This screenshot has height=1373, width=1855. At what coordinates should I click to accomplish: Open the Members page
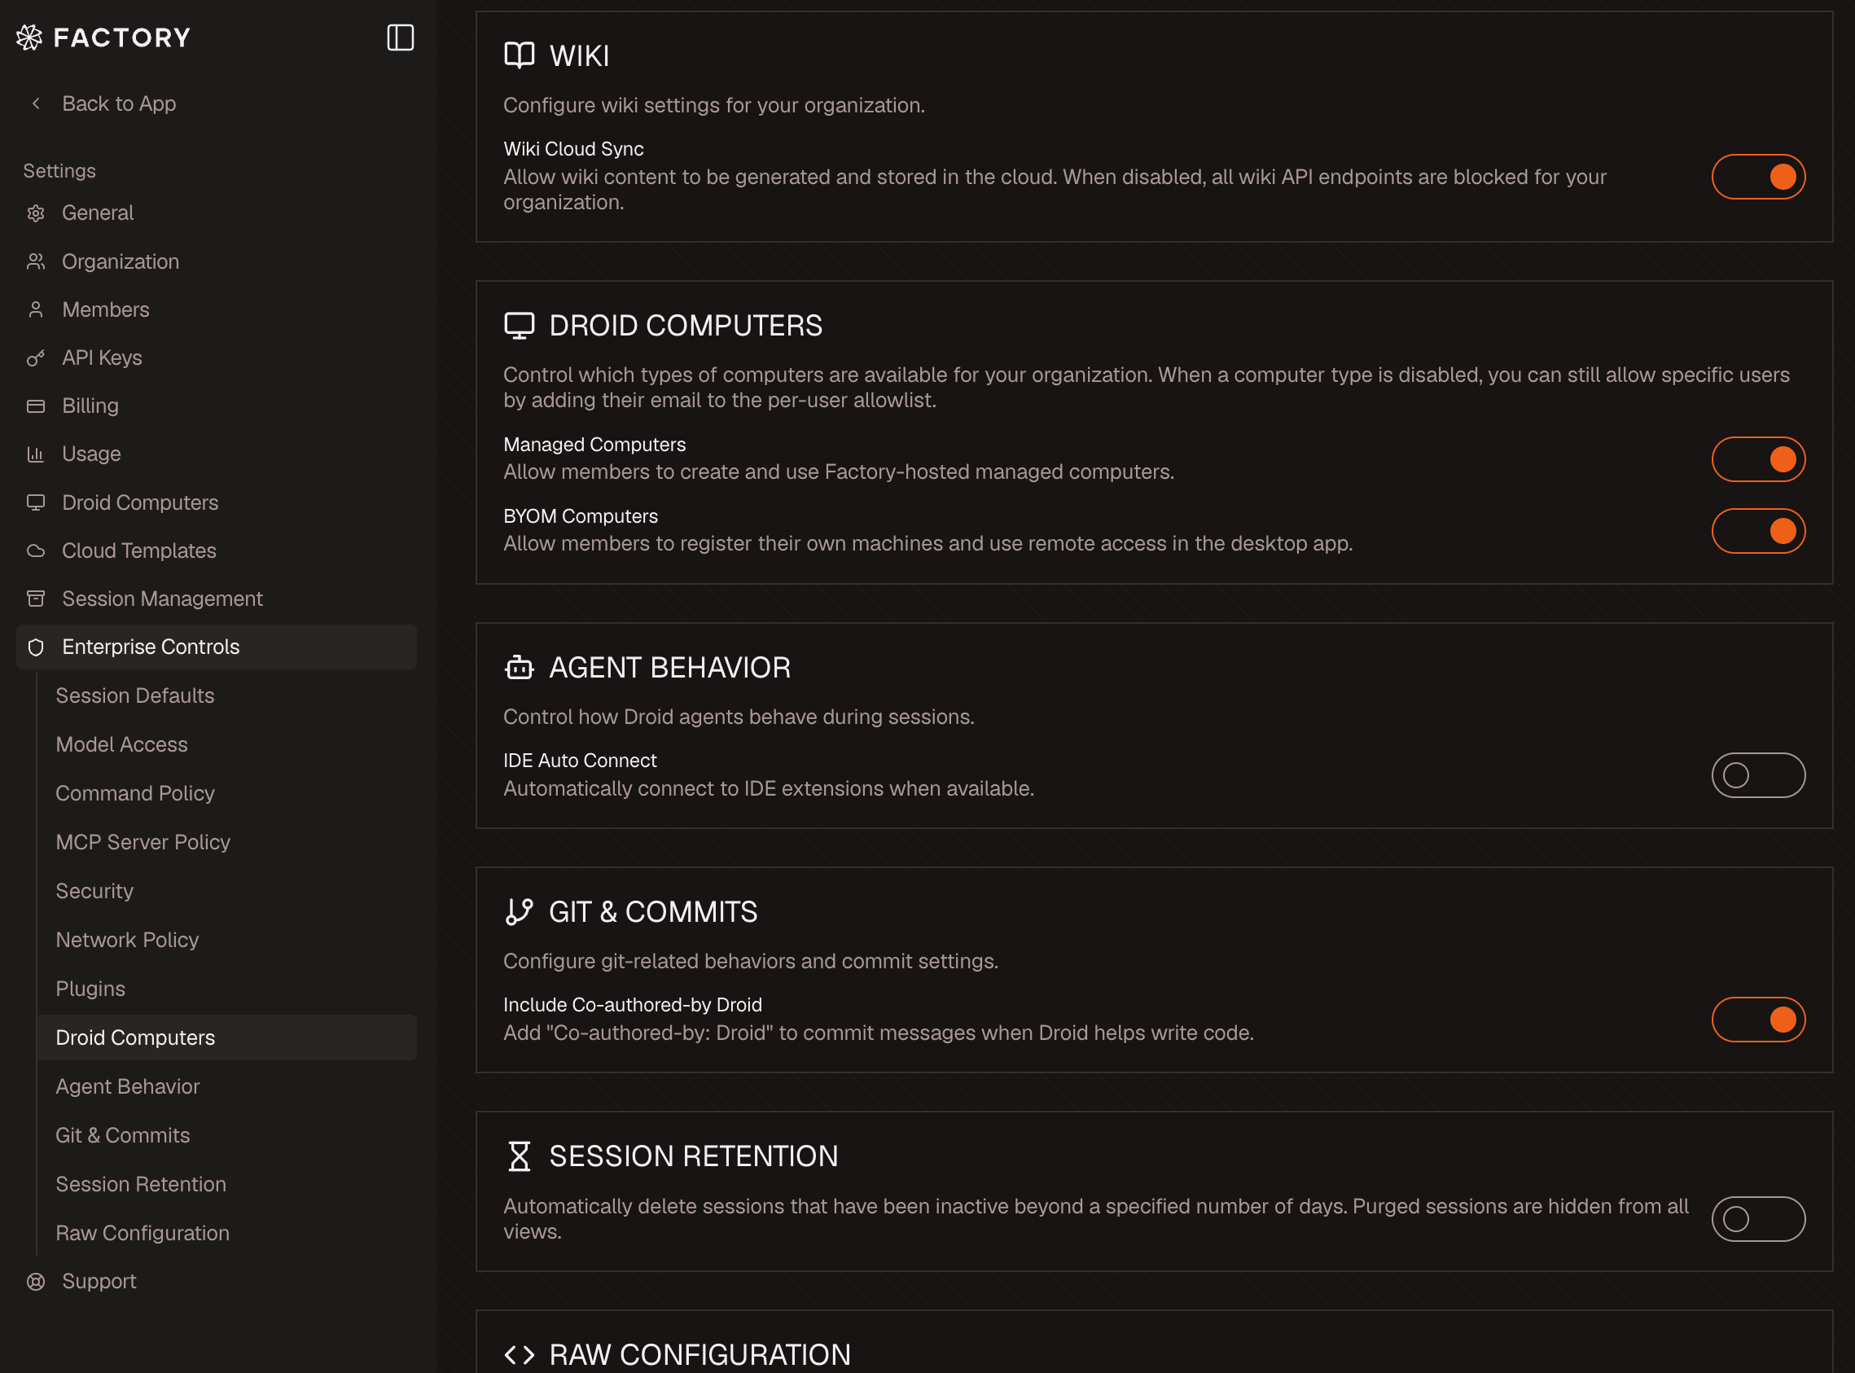tap(216, 310)
